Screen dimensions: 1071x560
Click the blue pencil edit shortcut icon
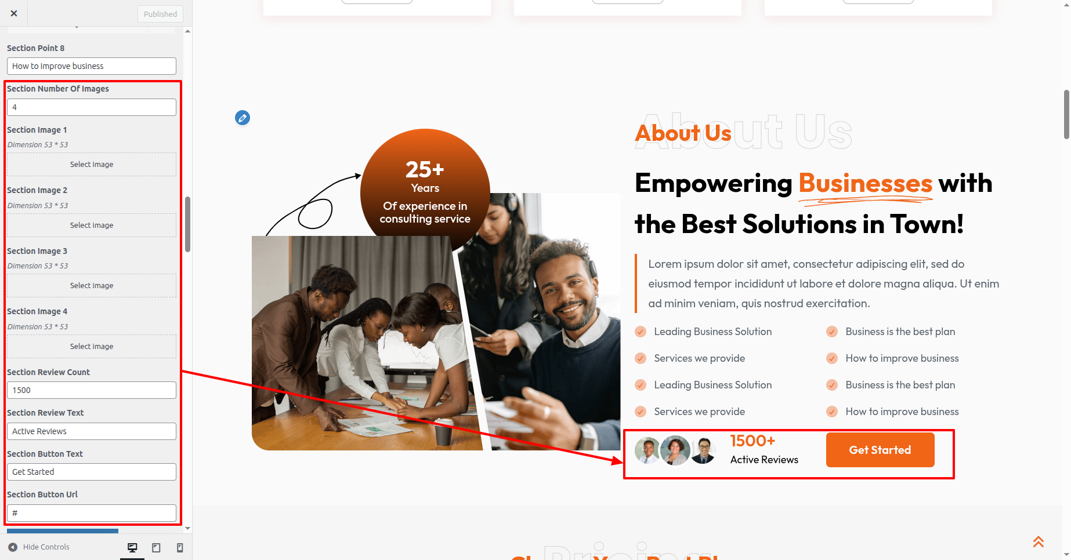pos(243,118)
